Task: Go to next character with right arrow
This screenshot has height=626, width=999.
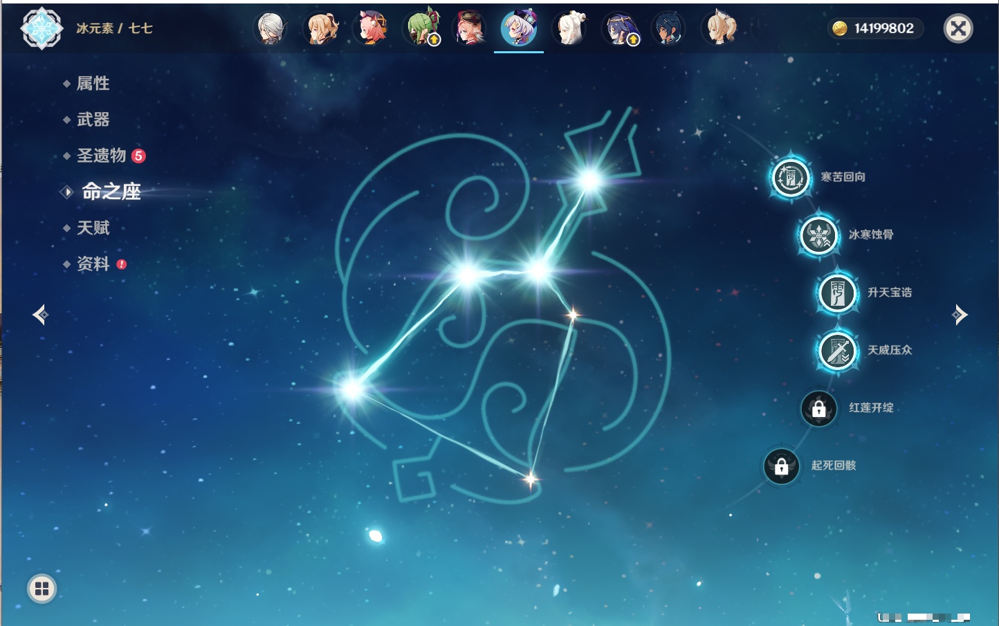Action: (x=960, y=315)
